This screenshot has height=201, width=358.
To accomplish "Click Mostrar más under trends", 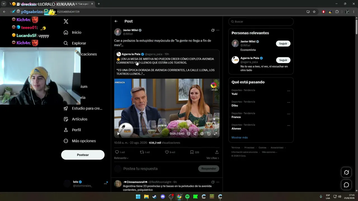I will click(x=239, y=137).
